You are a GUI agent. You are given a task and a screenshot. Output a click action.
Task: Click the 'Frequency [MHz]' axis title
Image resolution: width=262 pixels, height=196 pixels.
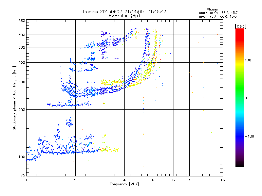click(x=124, y=184)
